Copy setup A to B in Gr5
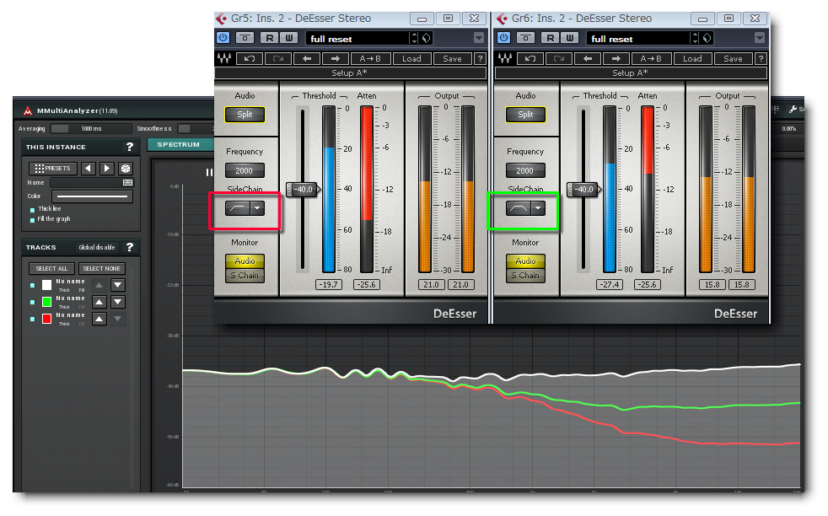This screenshot has height=516, width=828. coord(370,59)
